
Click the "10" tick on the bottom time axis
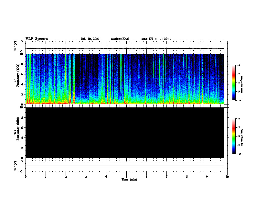coord(227,177)
